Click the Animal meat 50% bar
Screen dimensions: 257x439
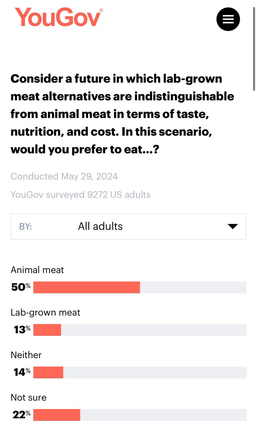click(140, 288)
